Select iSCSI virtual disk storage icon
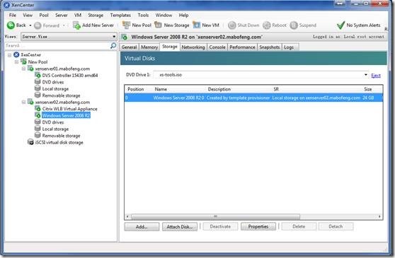This screenshot has width=395, height=258. (x=30, y=142)
